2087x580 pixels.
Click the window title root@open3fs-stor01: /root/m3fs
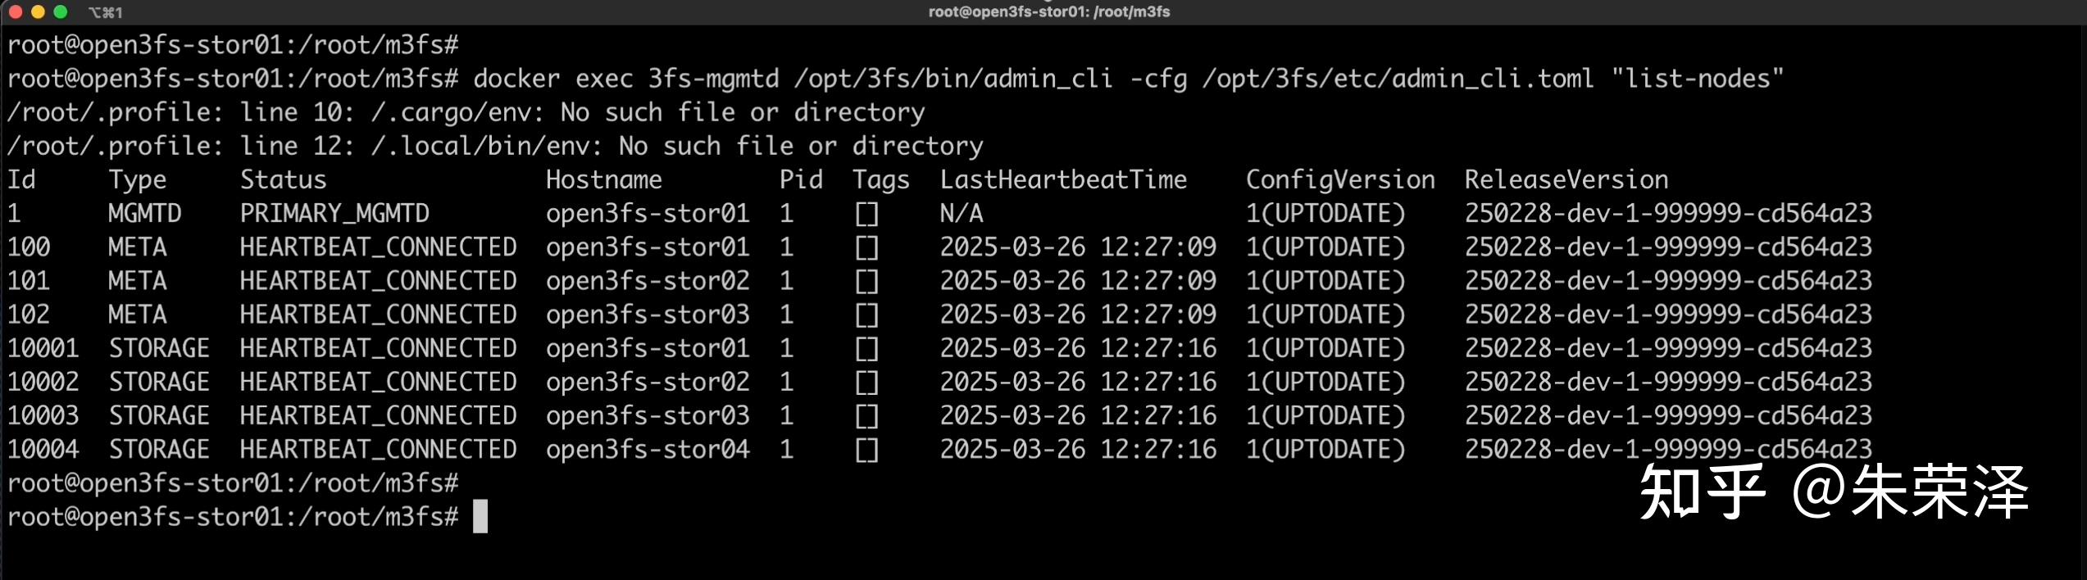tap(1048, 12)
